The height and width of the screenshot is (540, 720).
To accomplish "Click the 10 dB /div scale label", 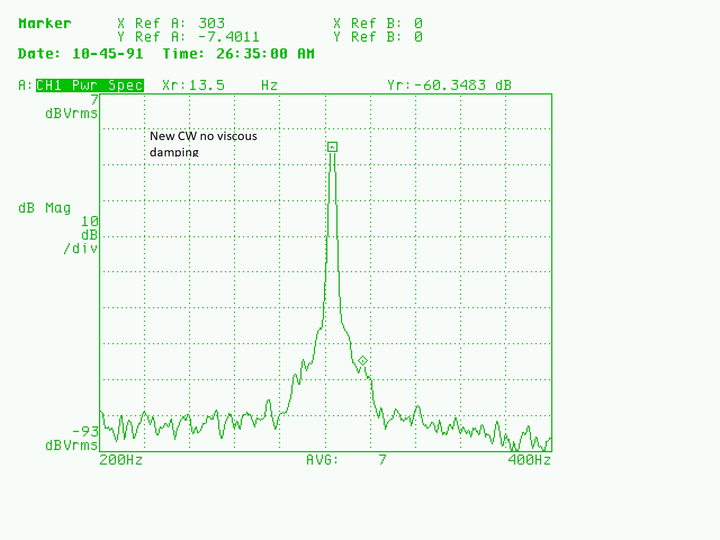I will [x=82, y=235].
